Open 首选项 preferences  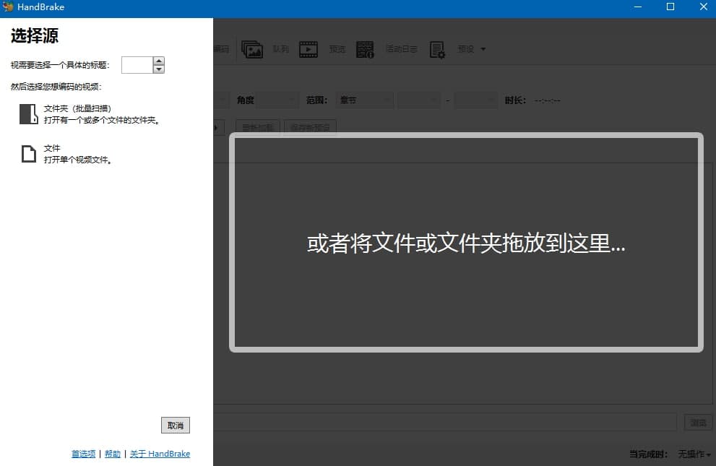[82, 454]
